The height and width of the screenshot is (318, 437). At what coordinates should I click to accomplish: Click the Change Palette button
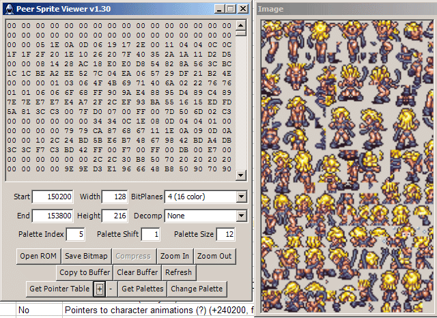pyautogui.click(x=197, y=289)
